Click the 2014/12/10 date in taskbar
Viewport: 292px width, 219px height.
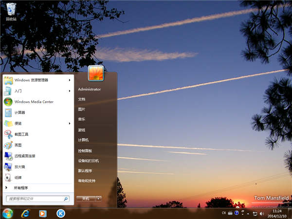(x=277, y=216)
